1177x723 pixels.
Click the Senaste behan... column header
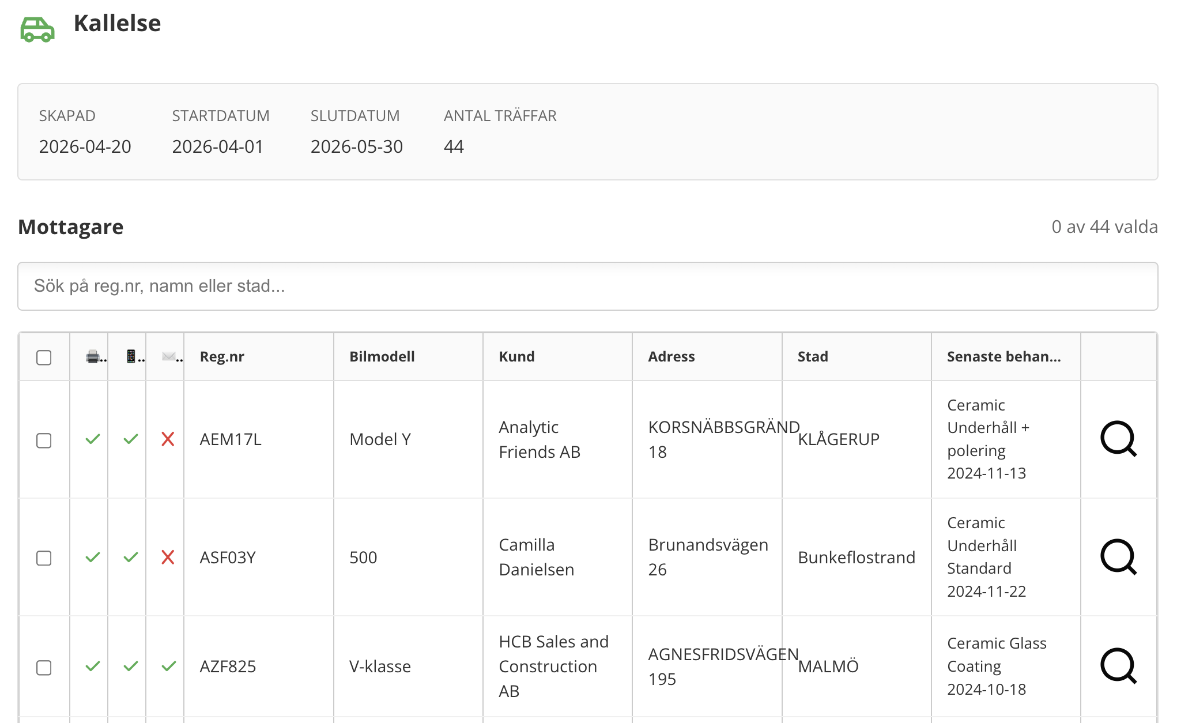point(1003,357)
